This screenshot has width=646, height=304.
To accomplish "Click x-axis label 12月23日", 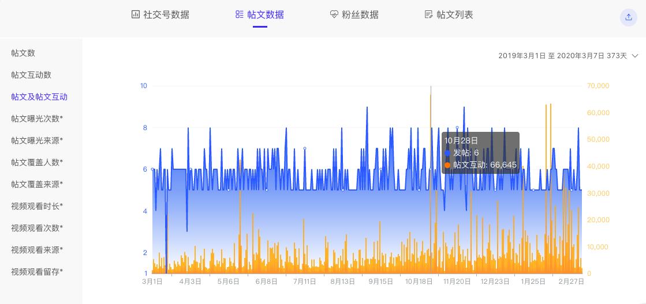I will pos(495,282).
